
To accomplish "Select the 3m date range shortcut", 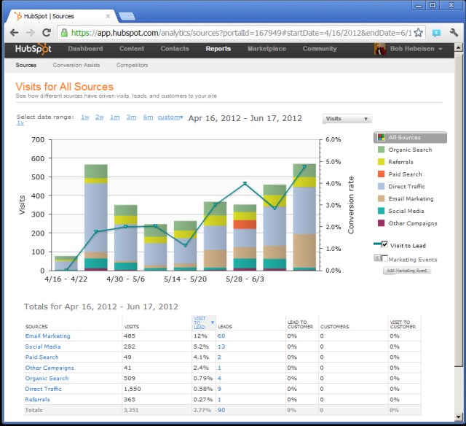I will 131,117.
